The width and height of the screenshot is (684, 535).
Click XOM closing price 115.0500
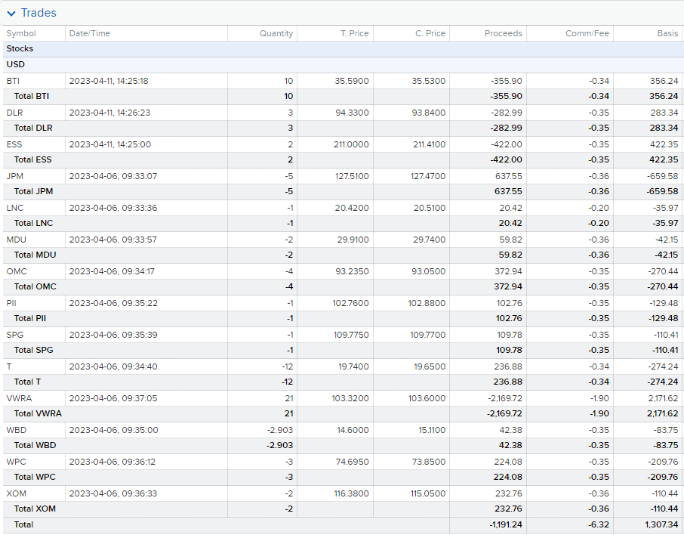[x=428, y=494]
